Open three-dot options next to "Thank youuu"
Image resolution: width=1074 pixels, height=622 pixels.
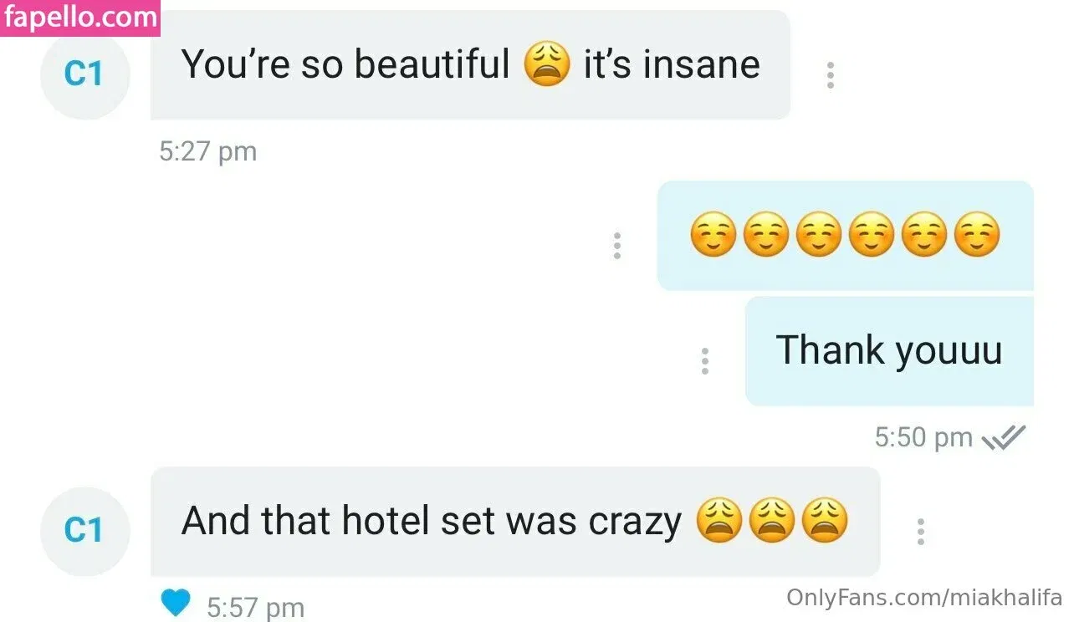coord(705,360)
